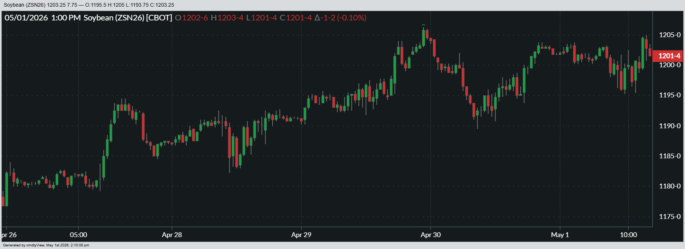The image size is (685, 249).
Task: Click the 1180-0 price axis label
Action: 670,186
